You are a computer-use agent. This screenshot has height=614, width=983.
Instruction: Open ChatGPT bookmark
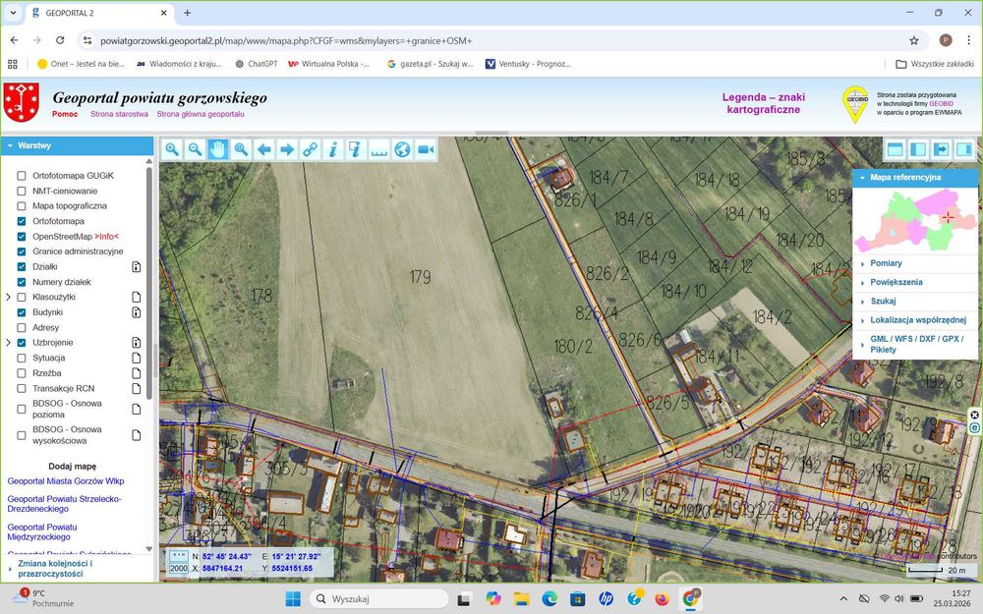click(257, 64)
